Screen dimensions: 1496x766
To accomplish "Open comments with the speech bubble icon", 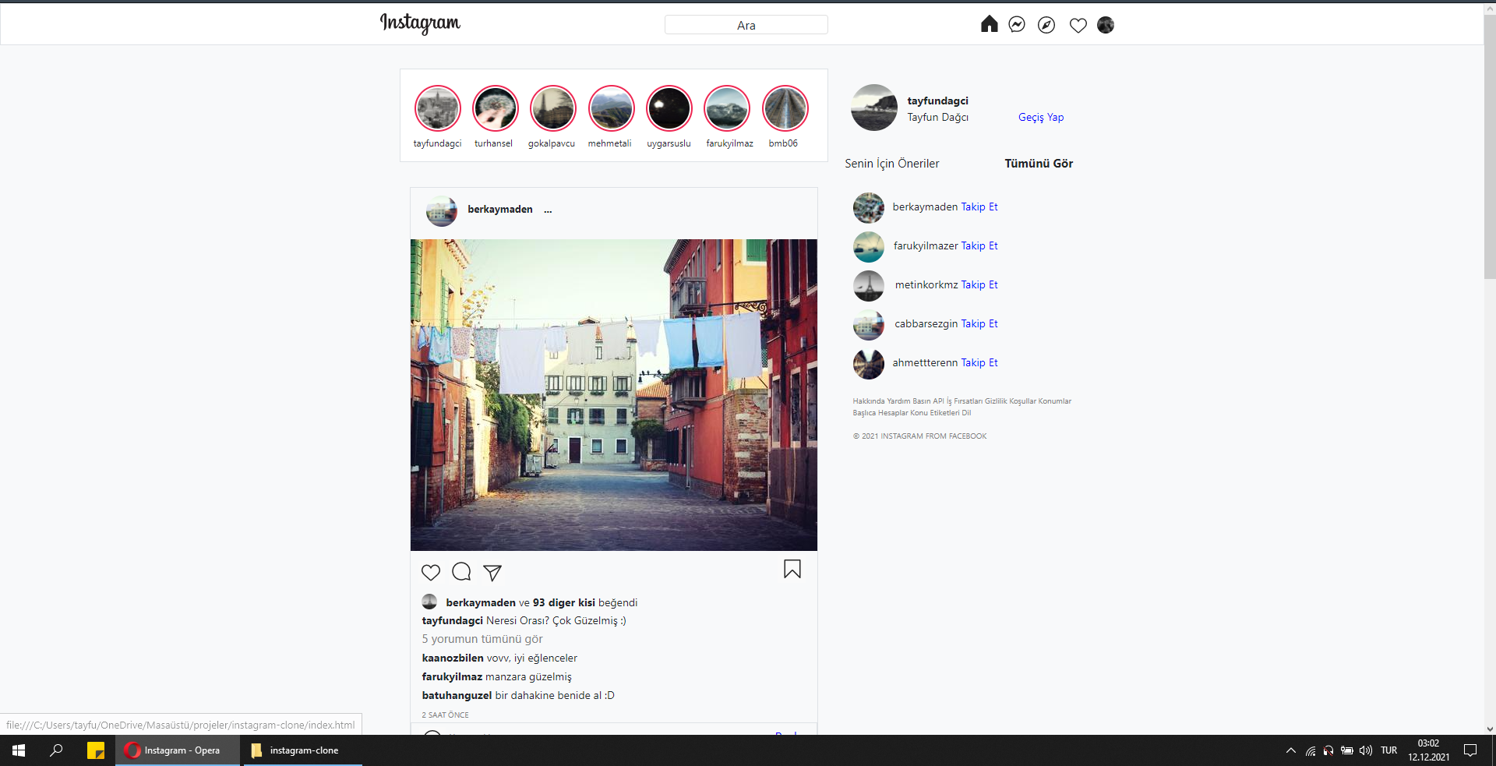I will [461, 572].
